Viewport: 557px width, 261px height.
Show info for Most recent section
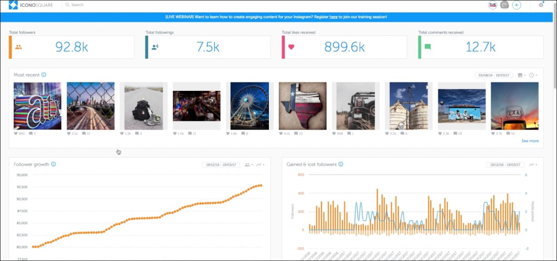coord(44,75)
